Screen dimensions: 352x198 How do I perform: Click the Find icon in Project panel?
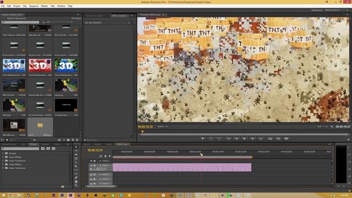[x=64, y=140]
